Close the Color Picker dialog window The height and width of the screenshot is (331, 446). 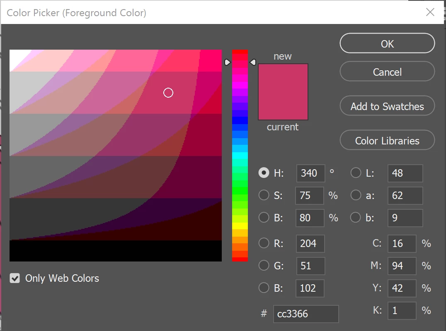(430, 12)
